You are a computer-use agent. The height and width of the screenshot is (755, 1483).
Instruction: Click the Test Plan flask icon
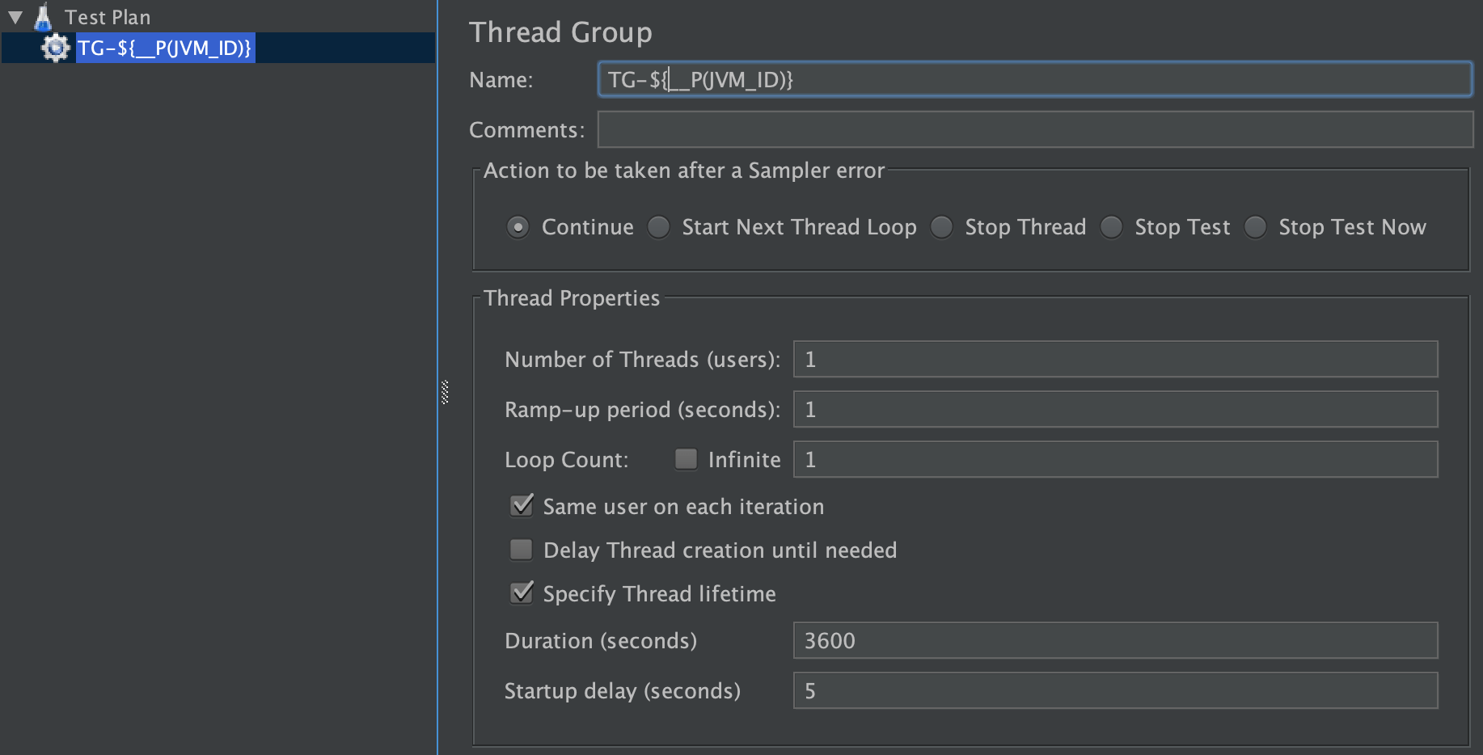(x=43, y=17)
